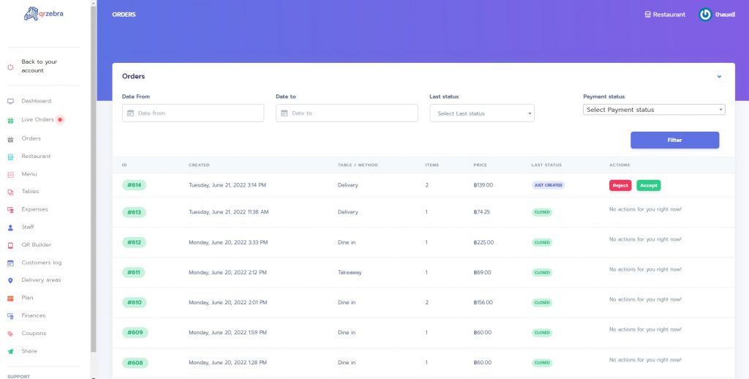
Task: Click the store icon beside Restaurant header link
Action: tap(648, 15)
